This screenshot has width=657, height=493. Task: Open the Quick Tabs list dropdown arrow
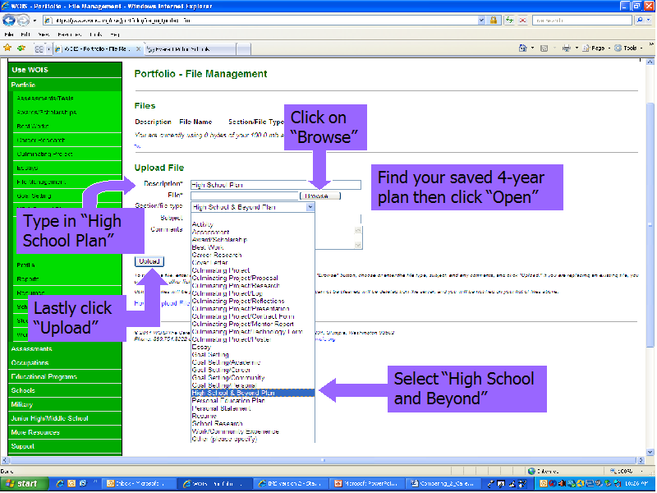[x=48, y=49]
